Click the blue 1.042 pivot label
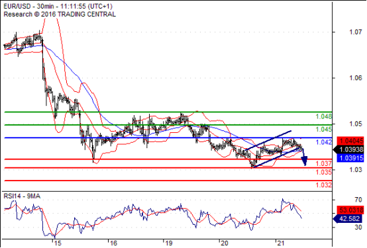367x248 pixels. pyautogui.click(x=324, y=142)
